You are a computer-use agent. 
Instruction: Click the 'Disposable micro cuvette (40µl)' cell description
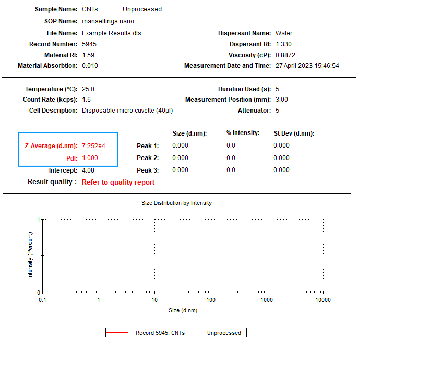pyautogui.click(x=127, y=111)
